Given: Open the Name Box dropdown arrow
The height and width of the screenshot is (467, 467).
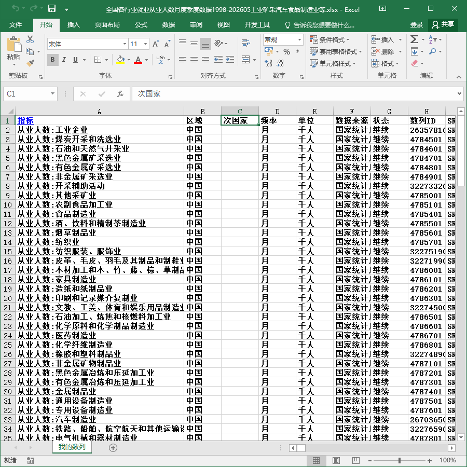Looking at the screenshot, I should (x=52, y=94).
